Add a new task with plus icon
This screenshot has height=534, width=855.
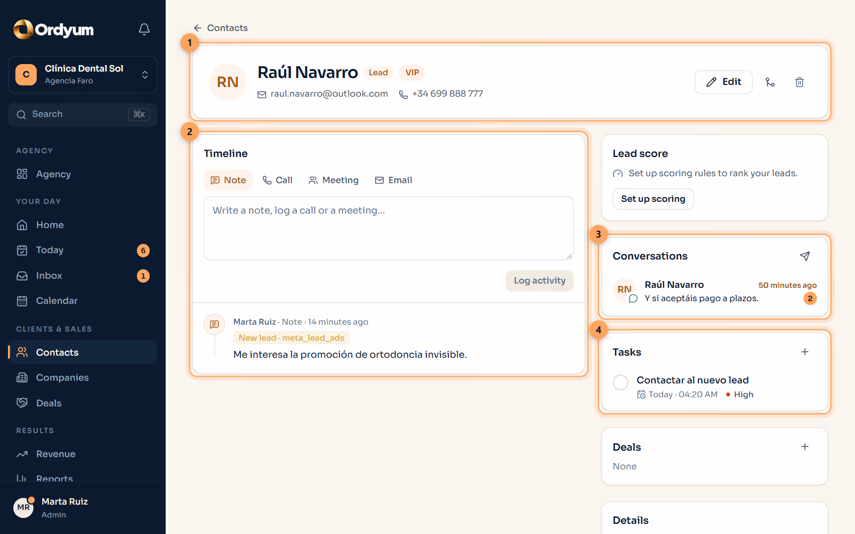pos(805,352)
